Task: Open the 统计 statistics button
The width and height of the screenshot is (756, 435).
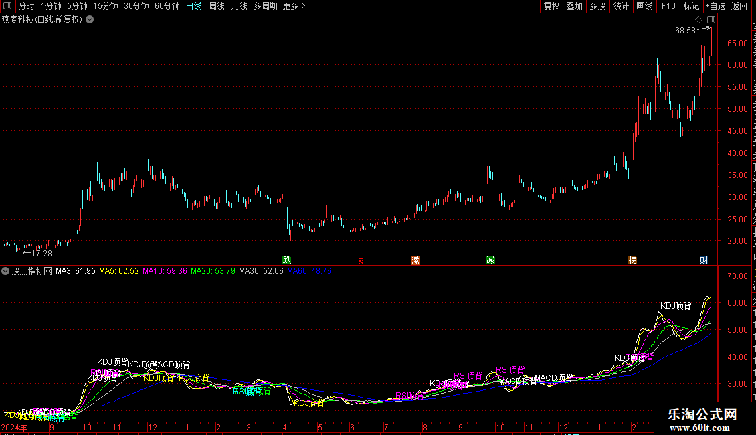Action: (620, 6)
